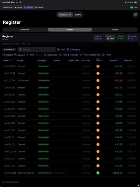140x187 pixels.
Task: Toggle green cleared status on Opening balance row
Action: 98,173
